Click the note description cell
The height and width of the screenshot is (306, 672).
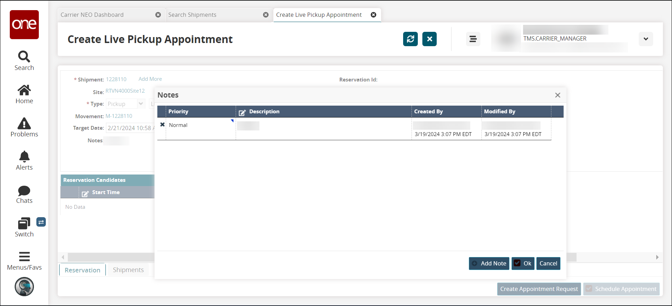pos(323,129)
